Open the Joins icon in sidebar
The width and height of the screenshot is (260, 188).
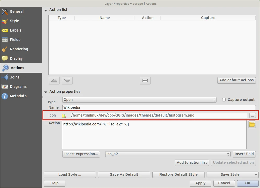pos(5,77)
